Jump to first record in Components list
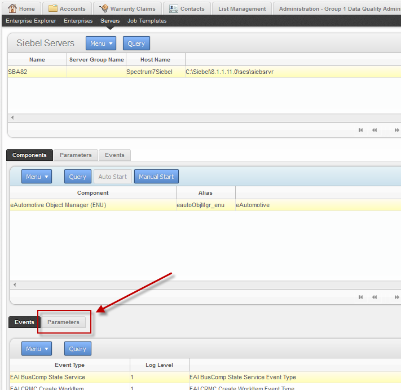This screenshot has height=390, width=401. click(361, 297)
